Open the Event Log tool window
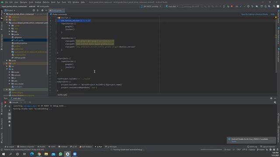280x157 pixels. point(252,147)
